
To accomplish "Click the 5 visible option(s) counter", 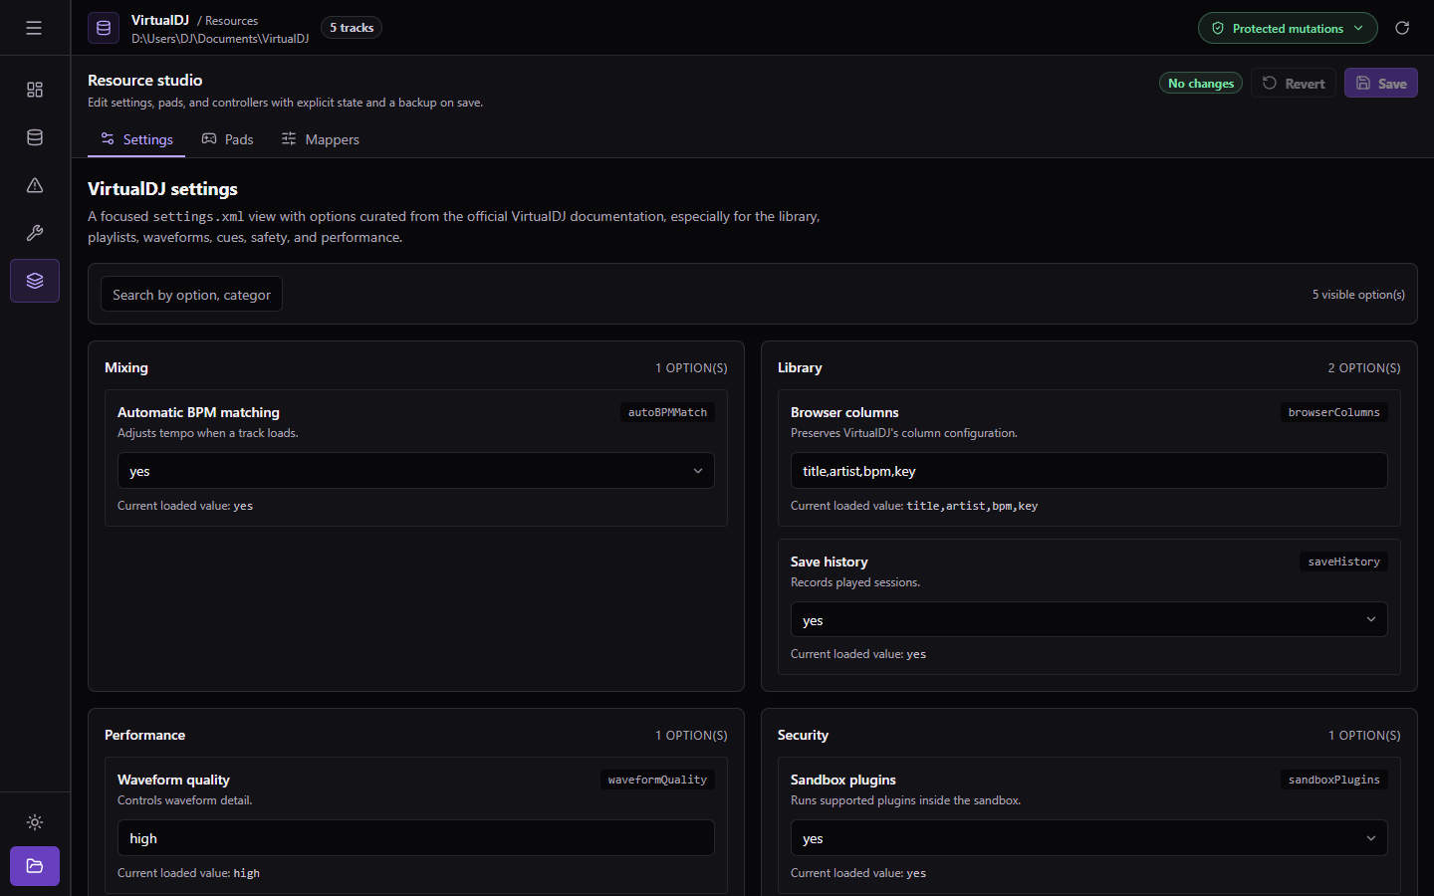I will point(1358,295).
